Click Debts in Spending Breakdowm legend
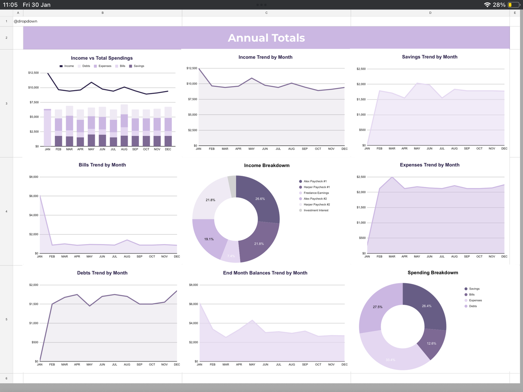523x392 pixels. pyautogui.click(x=471, y=306)
